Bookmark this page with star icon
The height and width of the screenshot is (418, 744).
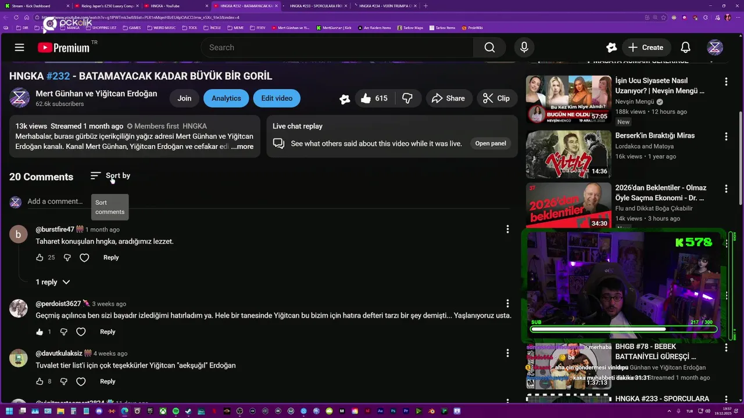pyautogui.click(x=663, y=17)
